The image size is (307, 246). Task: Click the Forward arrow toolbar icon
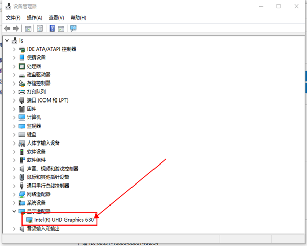click(x=16, y=28)
